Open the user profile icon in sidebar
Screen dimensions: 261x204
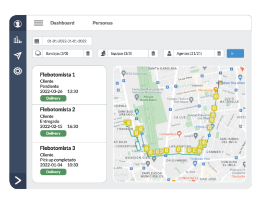[18, 23]
